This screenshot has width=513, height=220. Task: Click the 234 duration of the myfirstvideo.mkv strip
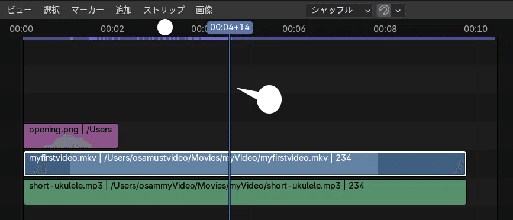tap(344, 158)
